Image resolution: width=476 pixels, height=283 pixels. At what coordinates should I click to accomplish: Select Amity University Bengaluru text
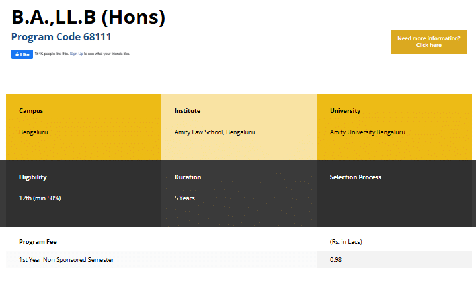point(367,132)
